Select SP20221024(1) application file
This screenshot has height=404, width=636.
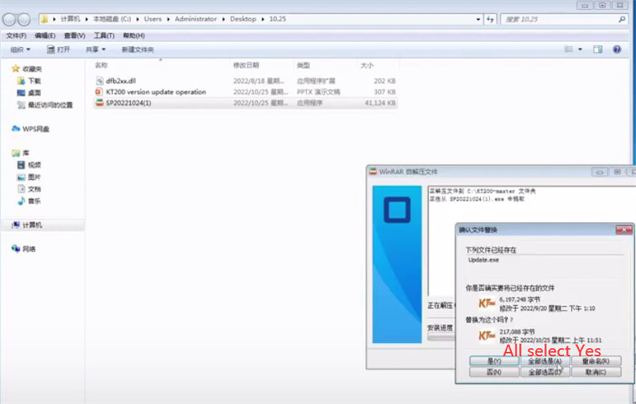pos(128,102)
